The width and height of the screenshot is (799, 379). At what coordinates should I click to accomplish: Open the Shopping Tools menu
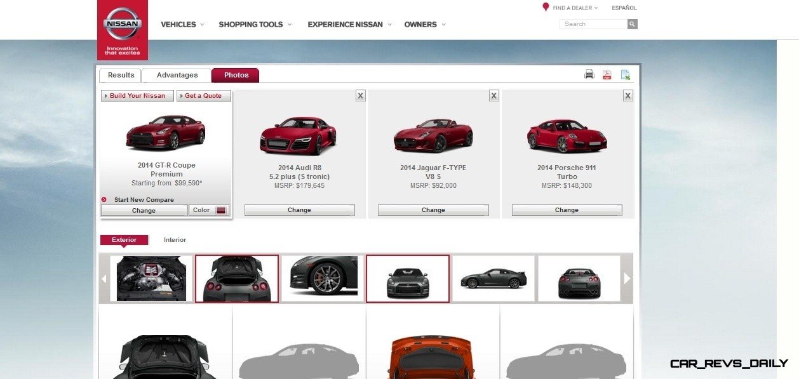tap(255, 24)
